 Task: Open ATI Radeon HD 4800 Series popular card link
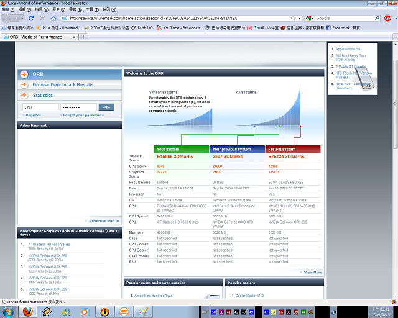49,245
